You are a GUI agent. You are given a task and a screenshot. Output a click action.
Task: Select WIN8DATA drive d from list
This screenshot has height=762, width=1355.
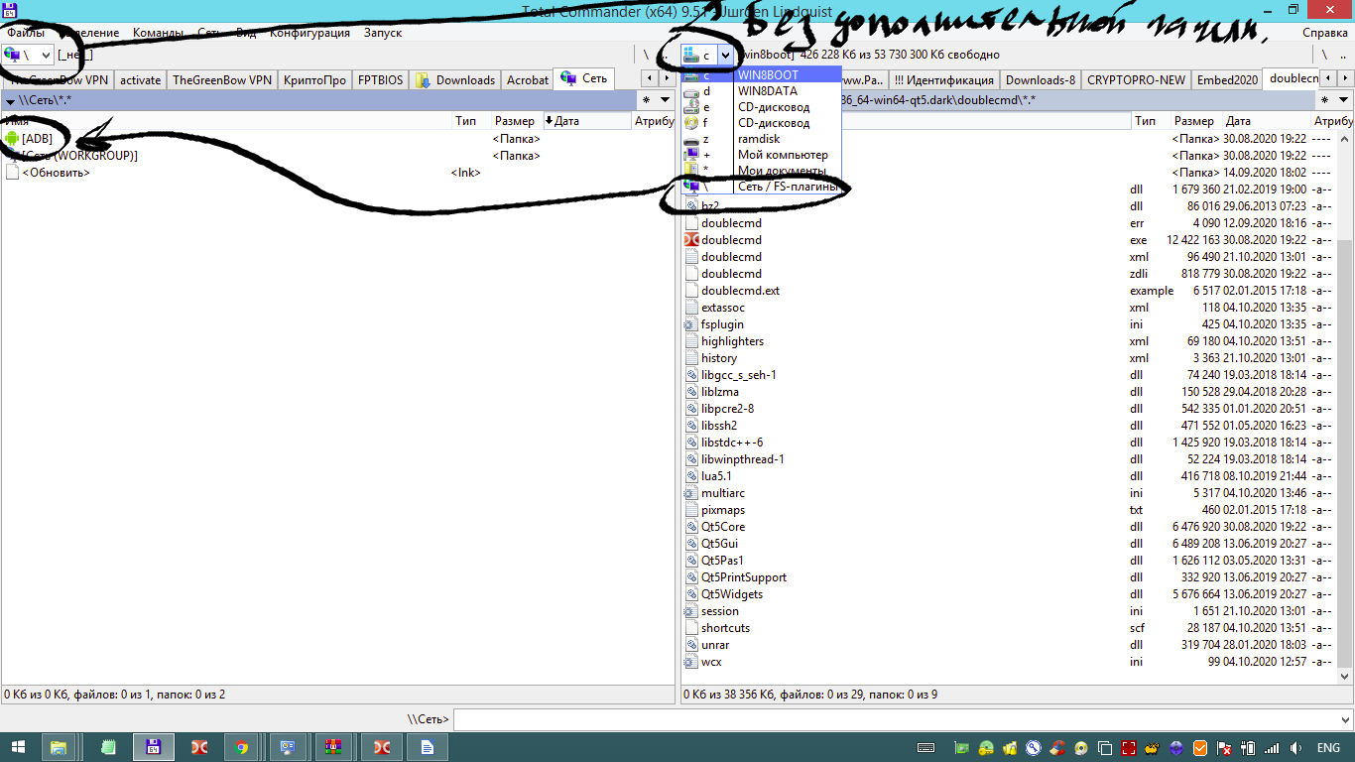pyautogui.click(x=767, y=91)
